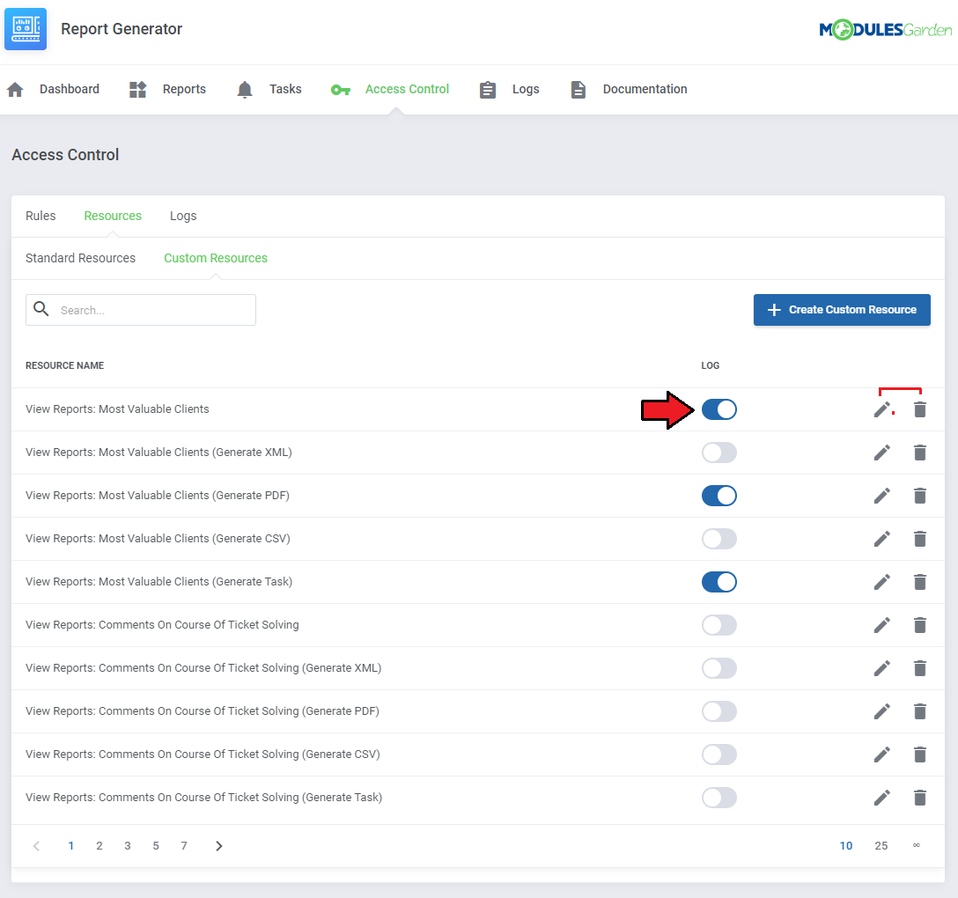Delete Most Valuable Clients (Generate XML) resource
Screen dimensions: 958x898
pos(920,453)
